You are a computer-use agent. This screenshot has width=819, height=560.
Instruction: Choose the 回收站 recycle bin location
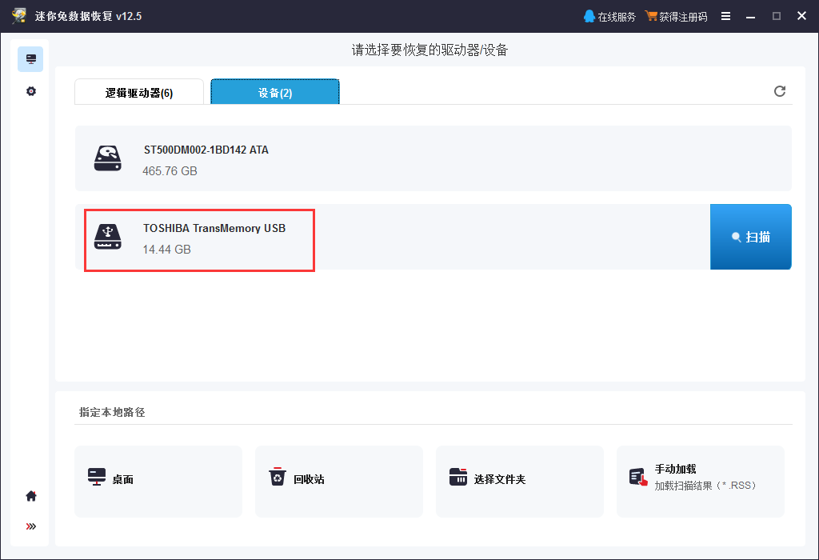[339, 481]
